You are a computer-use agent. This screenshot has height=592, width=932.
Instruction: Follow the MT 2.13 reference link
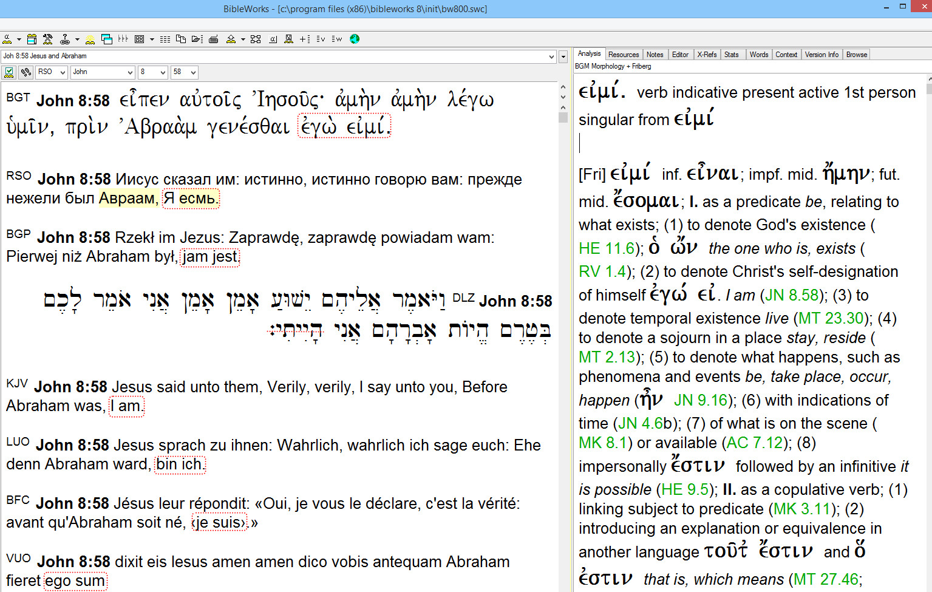pyautogui.click(x=607, y=357)
